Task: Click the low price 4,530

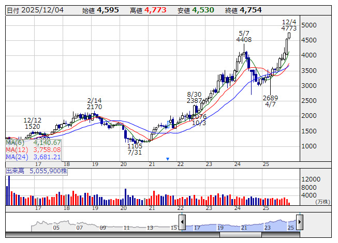Action: [x=203, y=10]
